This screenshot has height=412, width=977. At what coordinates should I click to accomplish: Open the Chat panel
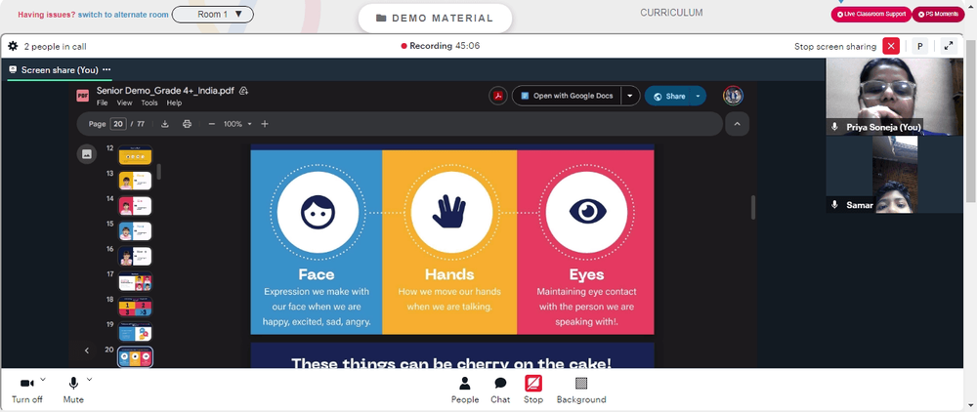[x=500, y=391]
